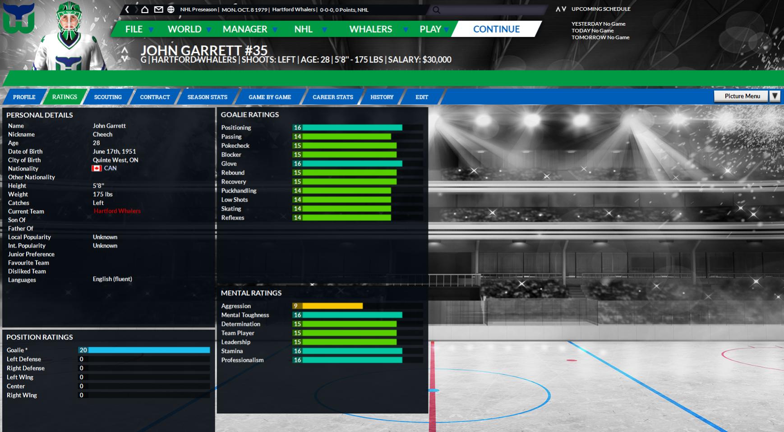Screen dimensions: 784x432
Task: Click the Stamina rating row
Action: 322,351
